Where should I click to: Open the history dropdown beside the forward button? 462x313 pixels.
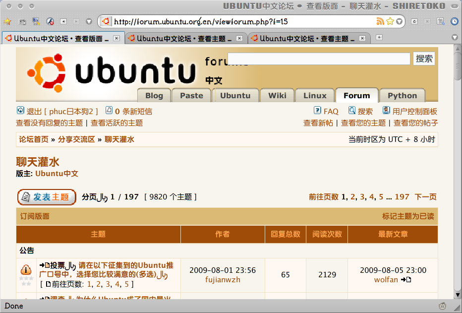tap(89, 21)
